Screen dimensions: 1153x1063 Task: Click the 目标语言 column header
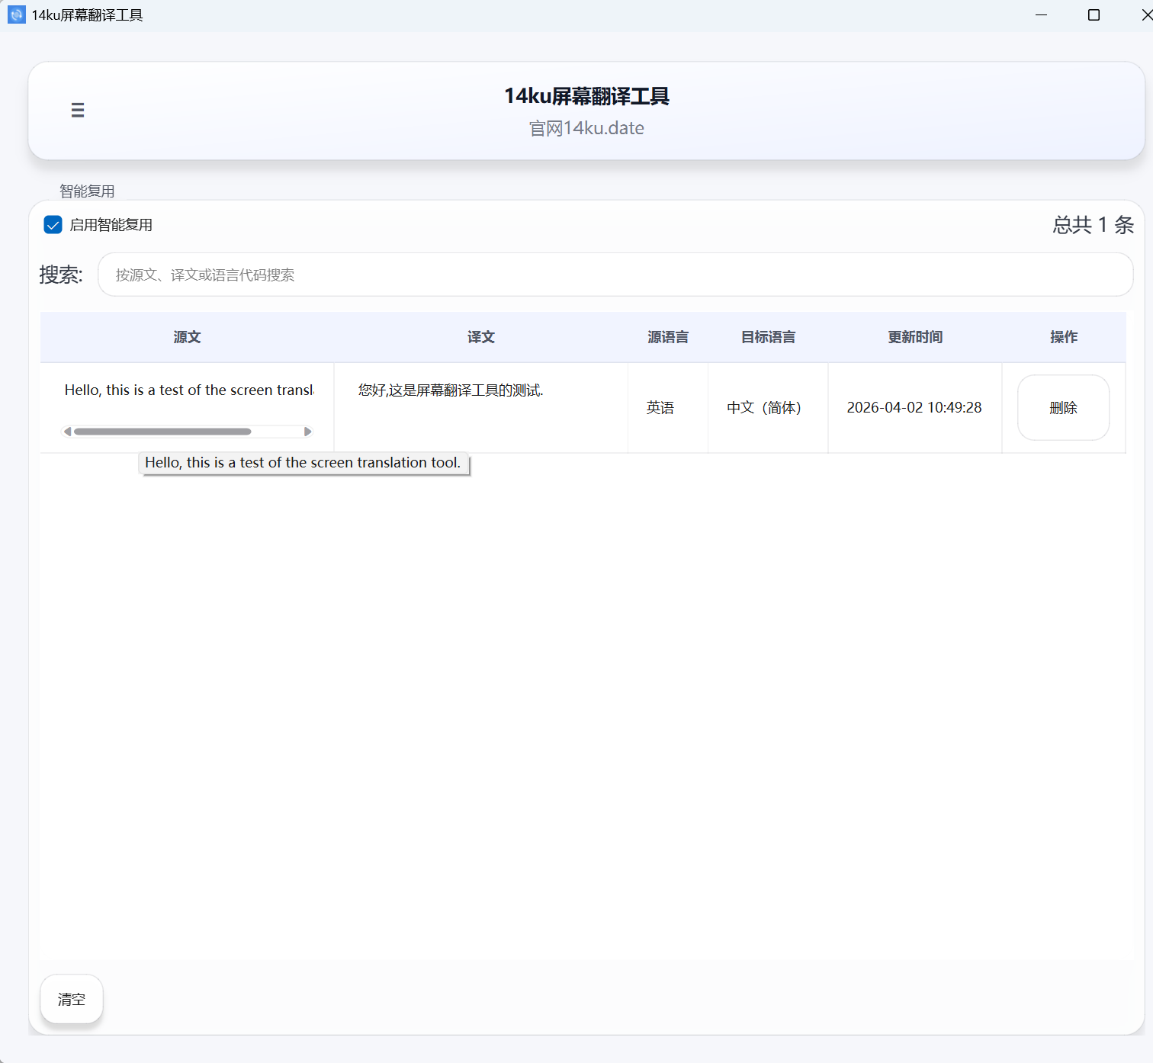point(767,337)
